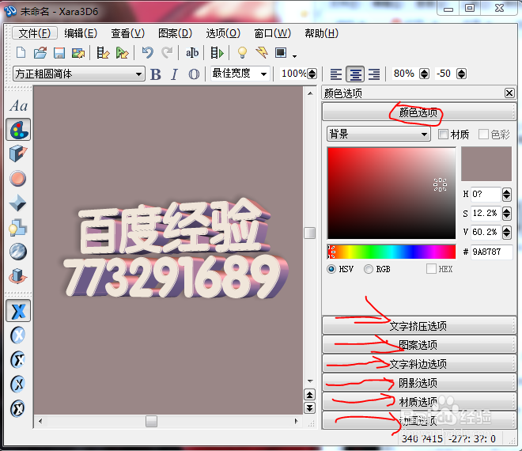Align text right
The height and width of the screenshot is (451, 522).
point(374,74)
